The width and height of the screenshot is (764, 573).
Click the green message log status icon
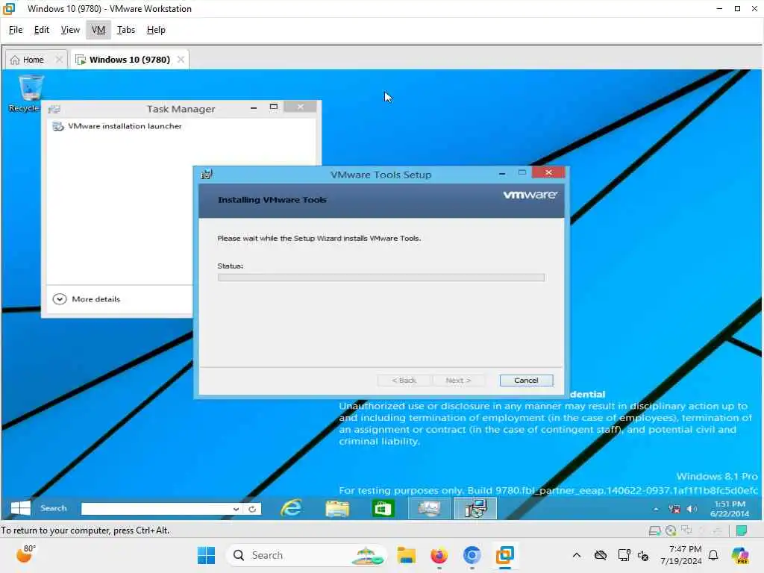point(742,530)
